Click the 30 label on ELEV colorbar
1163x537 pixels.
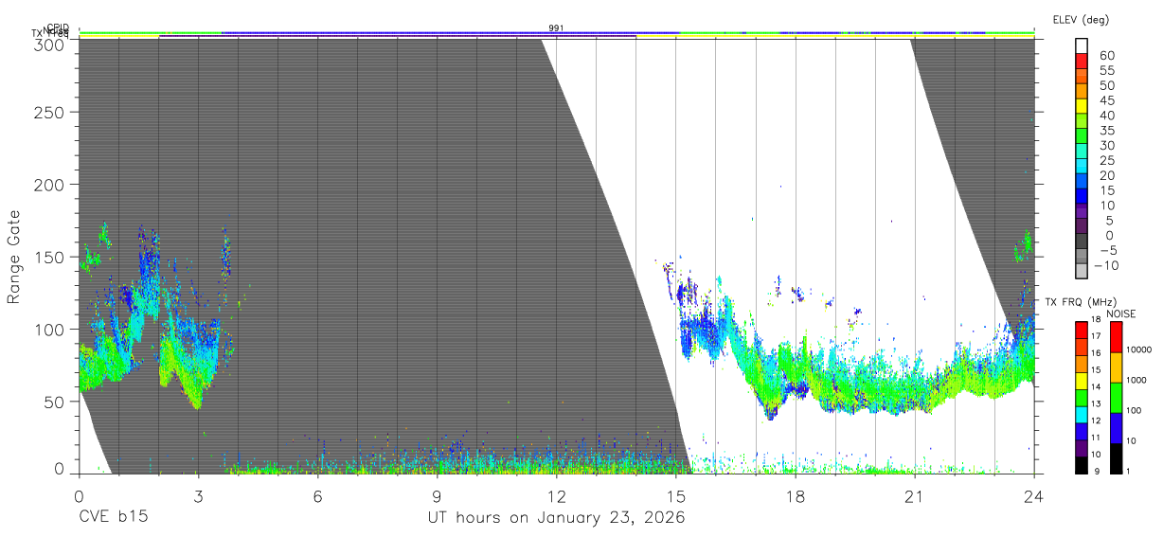(1107, 145)
